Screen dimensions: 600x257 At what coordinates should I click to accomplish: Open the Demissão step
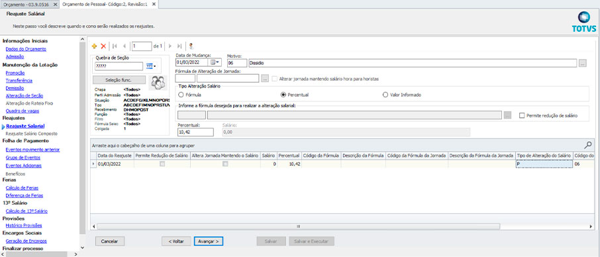pyautogui.click(x=15, y=88)
